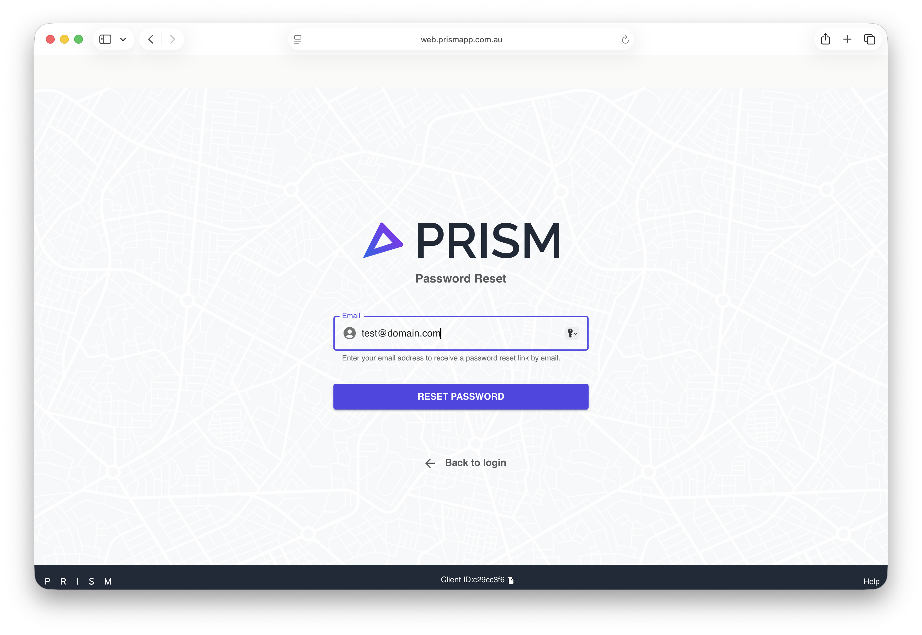Expand the chevron next to the sidebar button
This screenshot has width=922, height=635.
(x=123, y=39)
